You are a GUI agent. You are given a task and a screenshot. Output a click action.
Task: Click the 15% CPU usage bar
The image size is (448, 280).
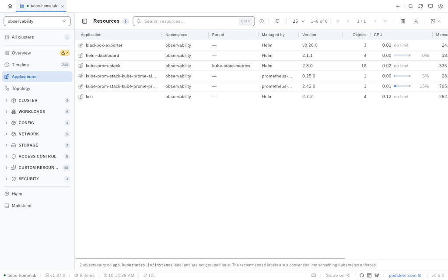point(402,86)
